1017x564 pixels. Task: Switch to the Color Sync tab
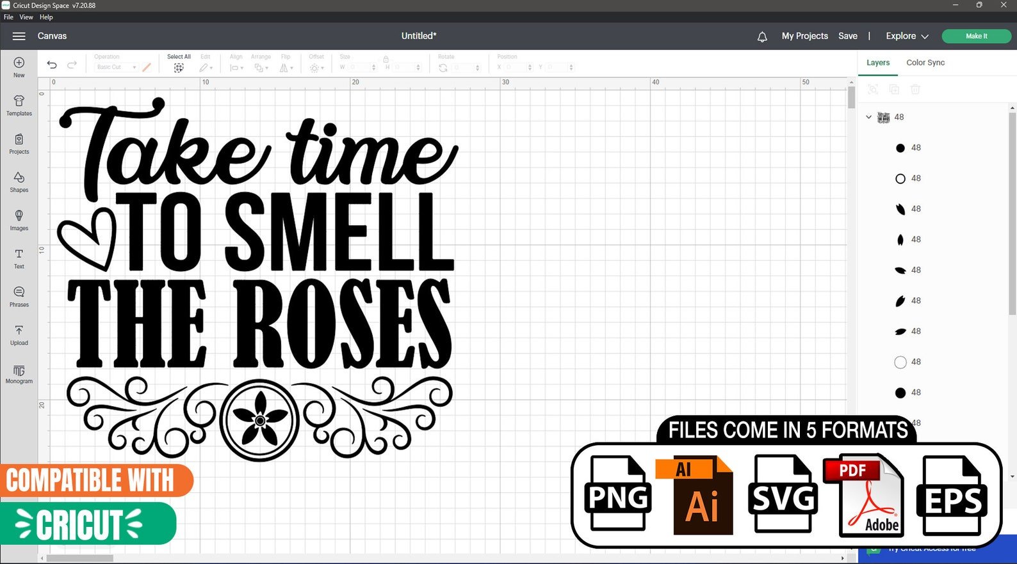point(925,63)
